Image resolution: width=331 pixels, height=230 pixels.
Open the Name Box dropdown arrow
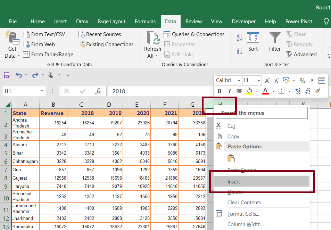(x=42, y=91)
